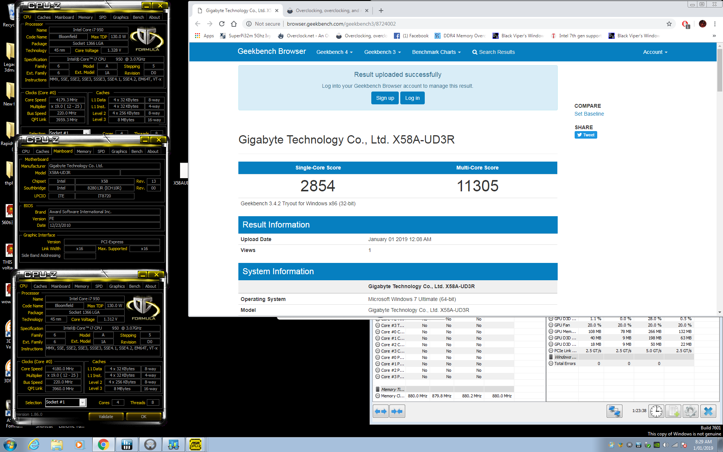Screen dimensions: 723x452
Task: Select the Memory Cl... sensor row
Action: click(444, 396)
